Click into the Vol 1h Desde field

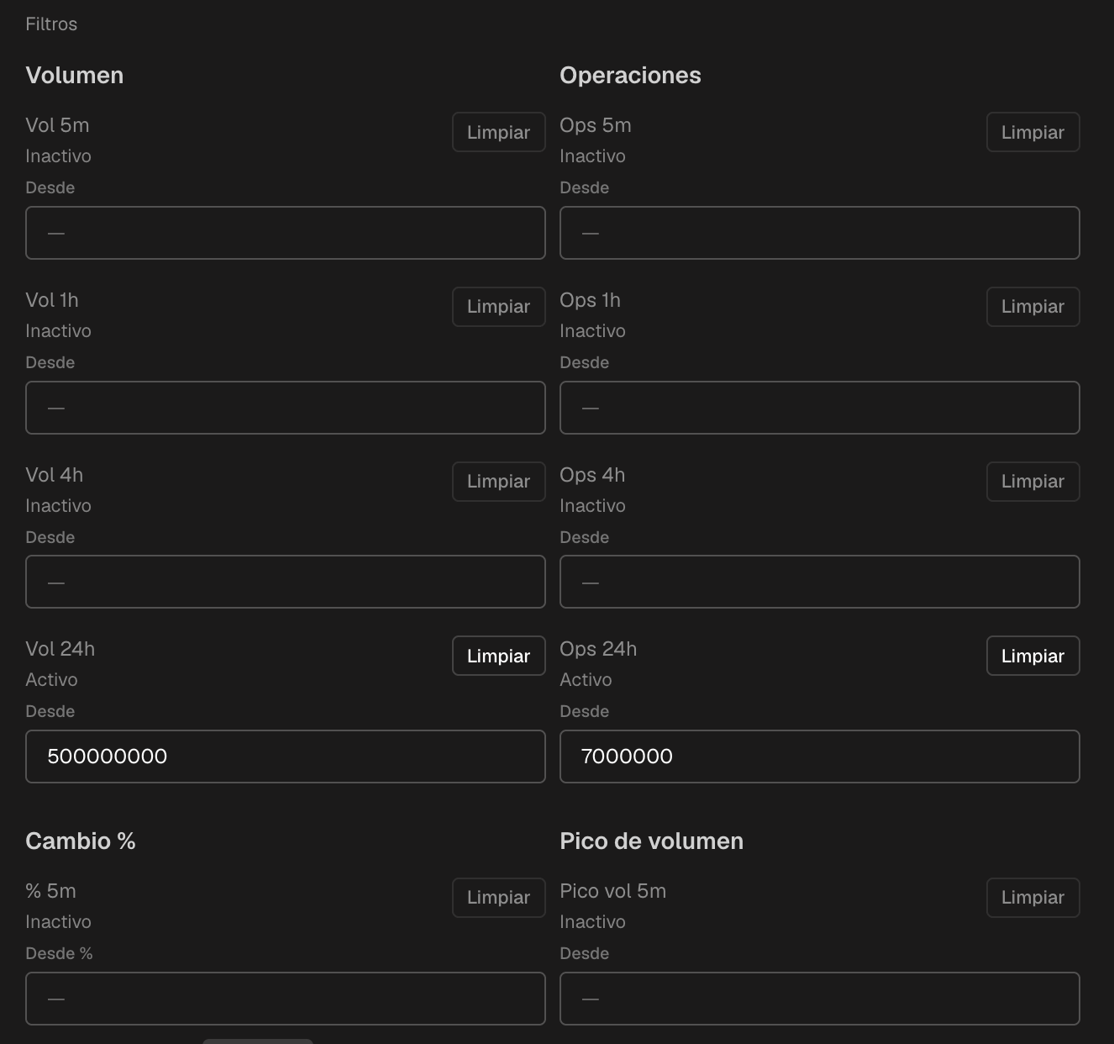pyautogui.click(x=286, y=408)
